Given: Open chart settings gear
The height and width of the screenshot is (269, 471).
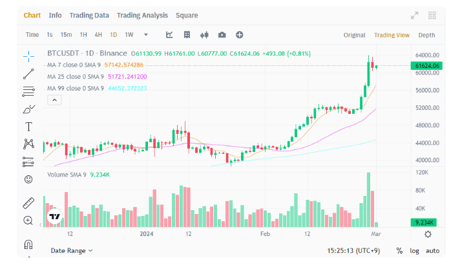Looking at the screenshot, I should click(428, 234).
